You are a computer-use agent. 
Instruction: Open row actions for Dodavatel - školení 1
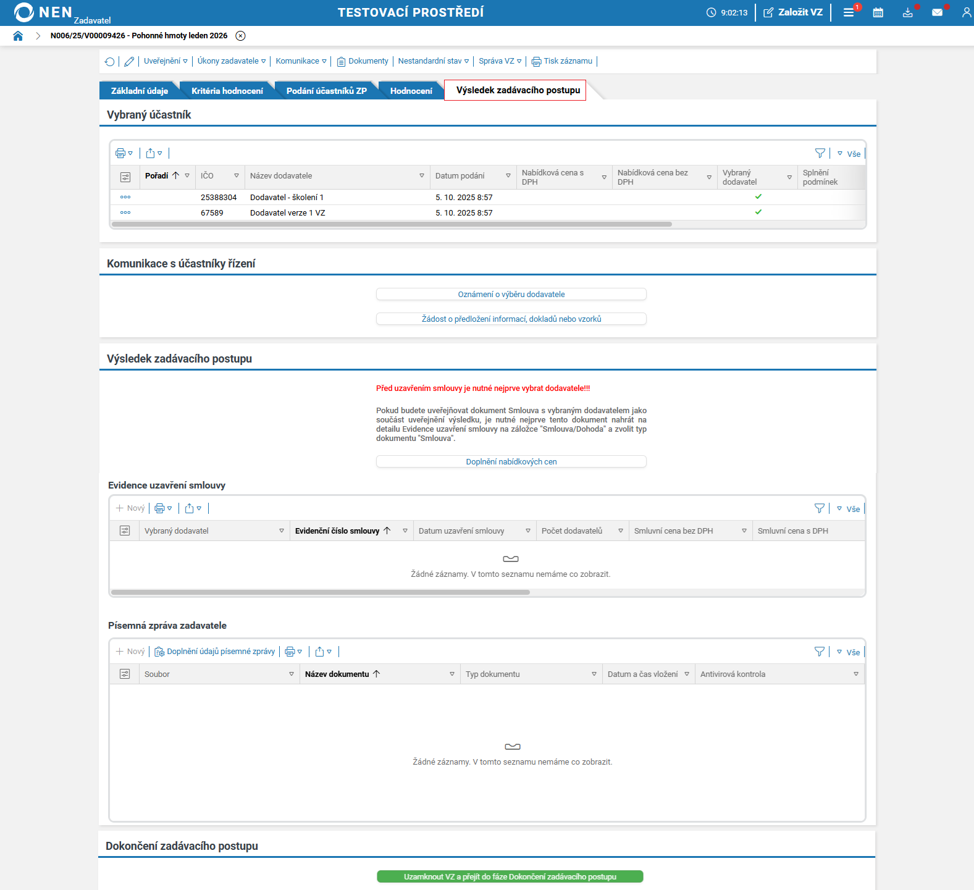click(x=125, y=197)
